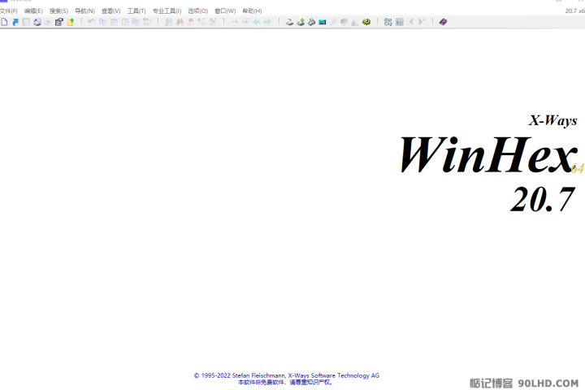Screen dimensions: 585x390
Task: Click the 1995-2022 Stefan Fleischmann copyright line
Action: point(287,375)
